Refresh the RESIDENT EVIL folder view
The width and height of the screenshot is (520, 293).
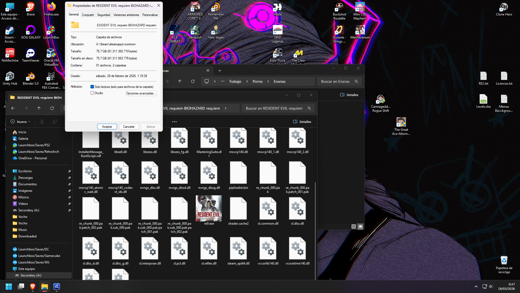(52, 108)
